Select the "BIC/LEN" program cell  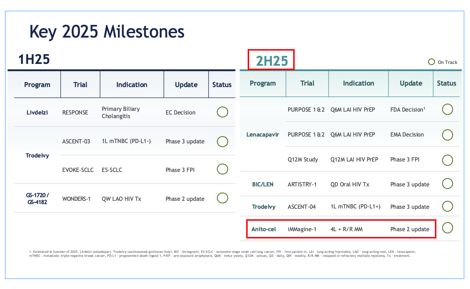[263, 184]
